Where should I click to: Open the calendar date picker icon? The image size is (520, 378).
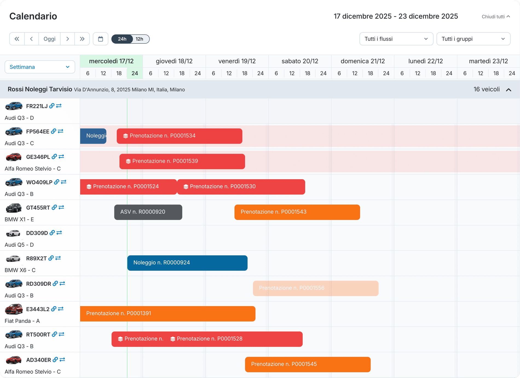pos(100,39)
